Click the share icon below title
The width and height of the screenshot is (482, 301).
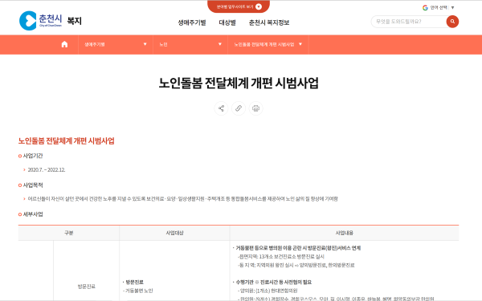click(222, 108)
